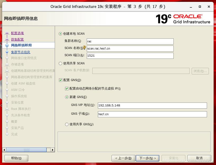
Task: Open the 配置选项 step link
Action: coord(17,33)
